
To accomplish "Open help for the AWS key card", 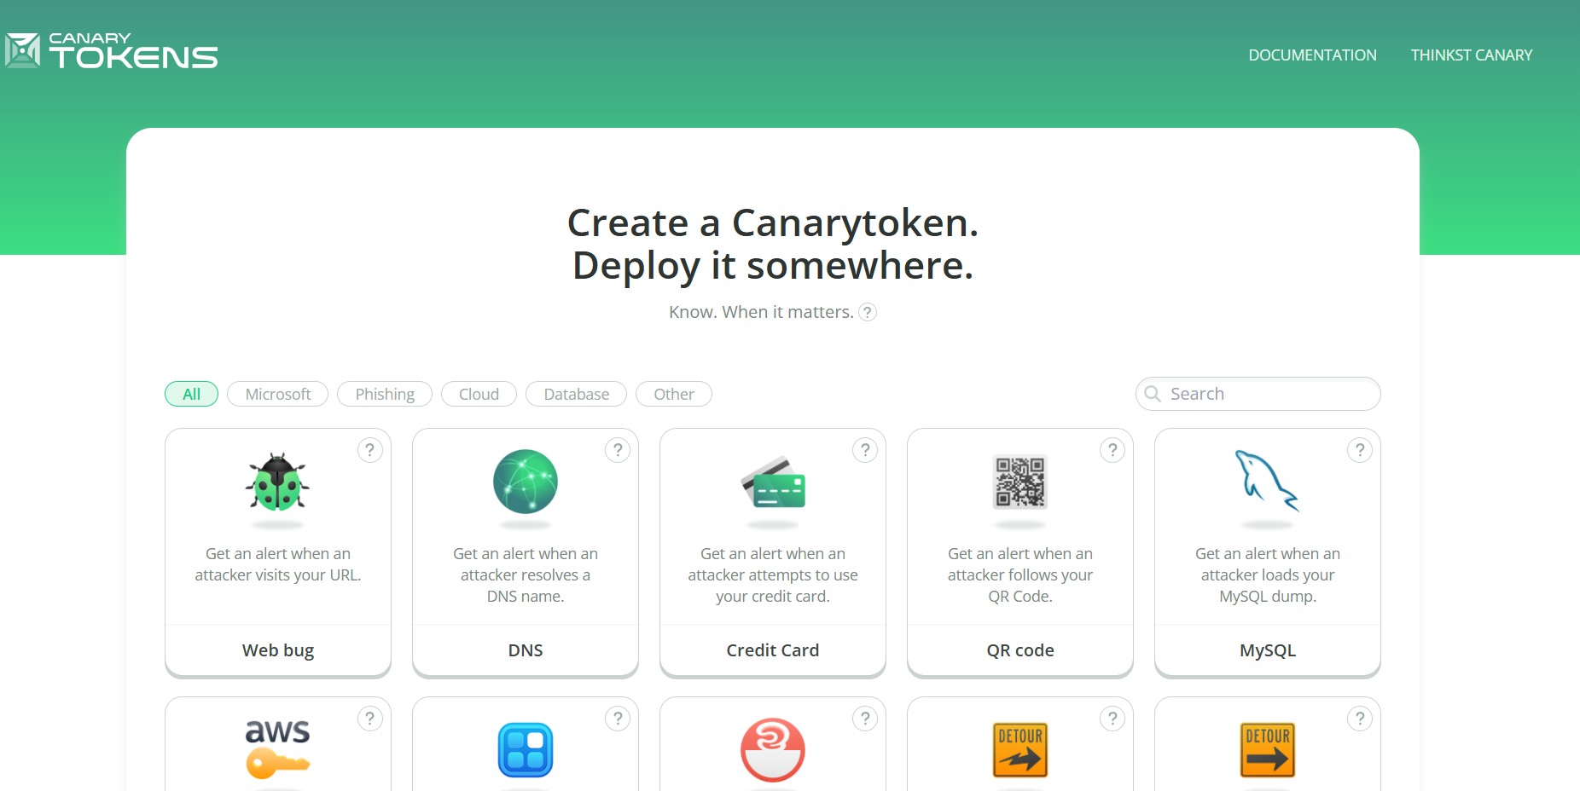I will (x=369, y=719).
